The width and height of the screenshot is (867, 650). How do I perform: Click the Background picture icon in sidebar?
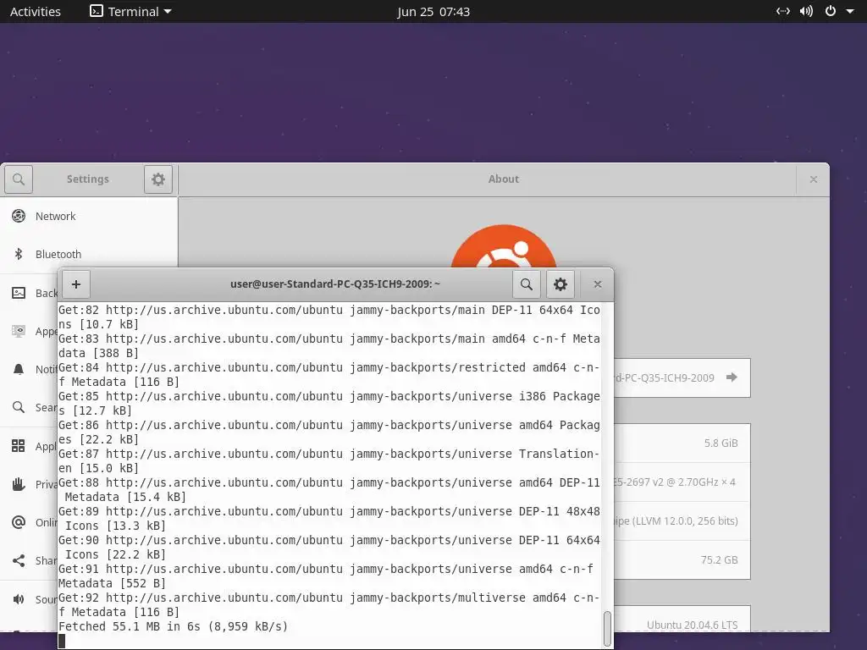click(x=19, y=293)
